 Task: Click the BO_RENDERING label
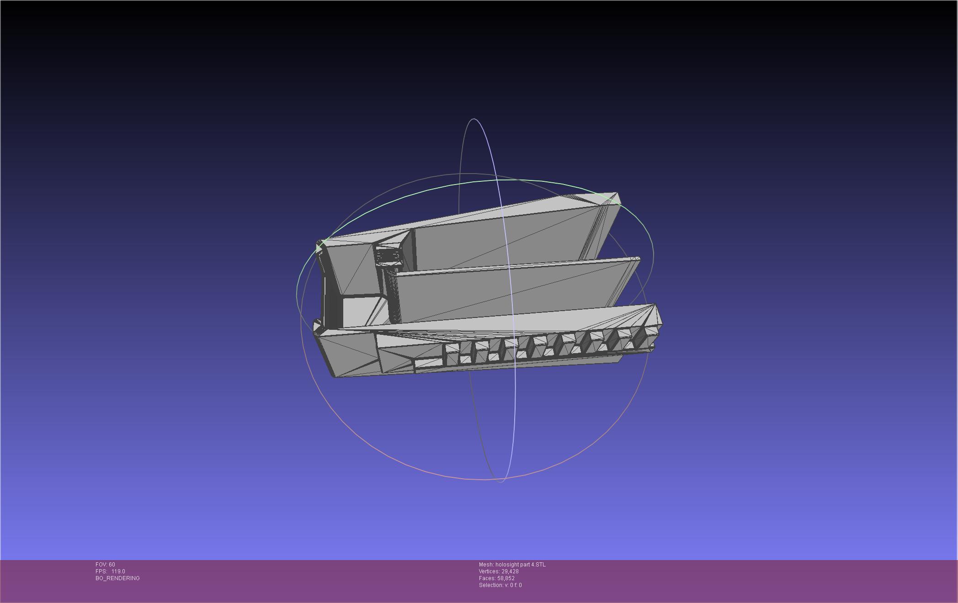pyautogui.click(x=117, y=578)
